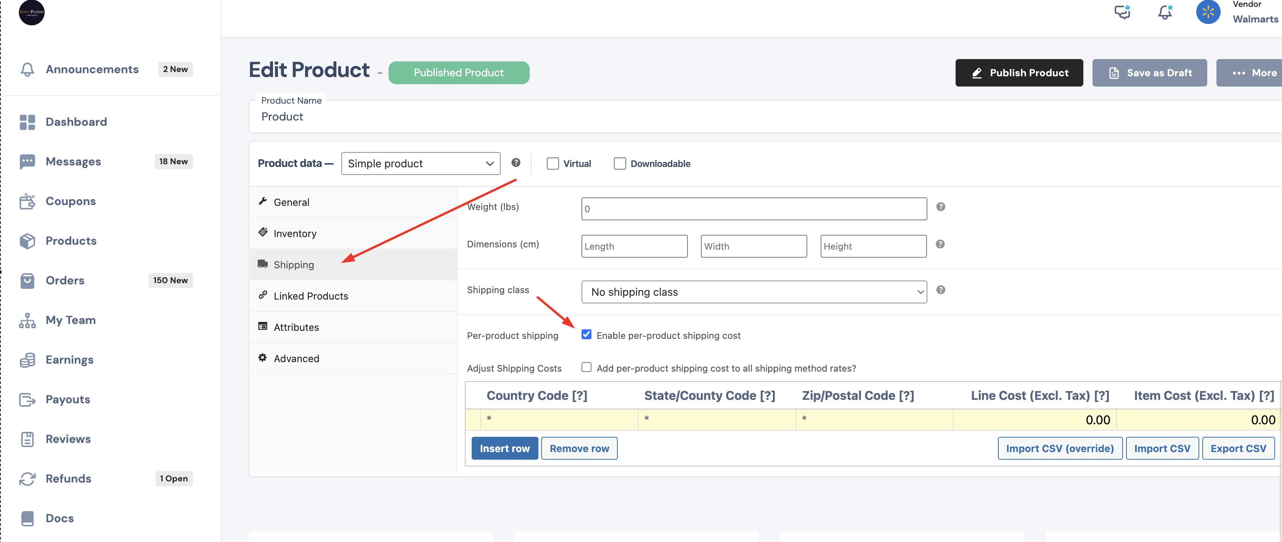Image resolution: width=1282 pixels, height=542 pixels.
Task: Uncheck Enable per-product shipping cost
Action: [586, 335]
